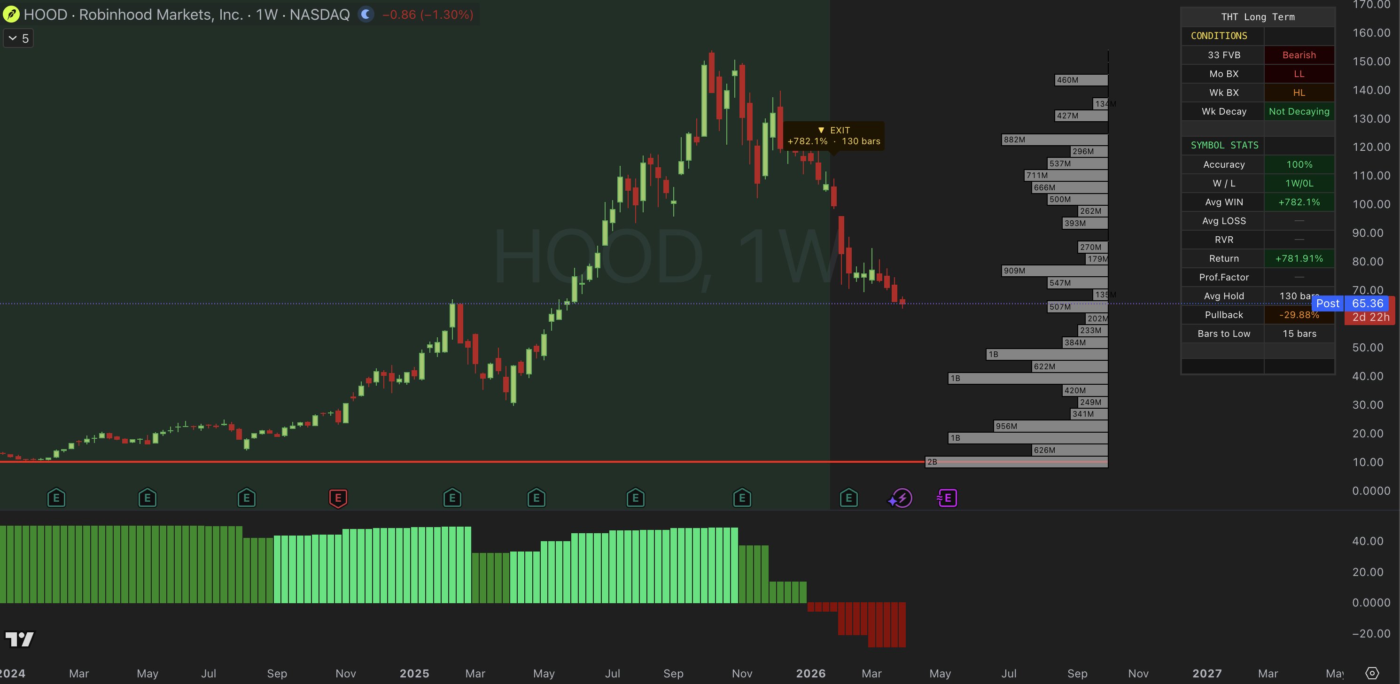Image resolution: width=1400 pixels, height=684 pixels.
Task: Click the 33 FVB Bearish status cell
Action: [x=1299, y=55]
